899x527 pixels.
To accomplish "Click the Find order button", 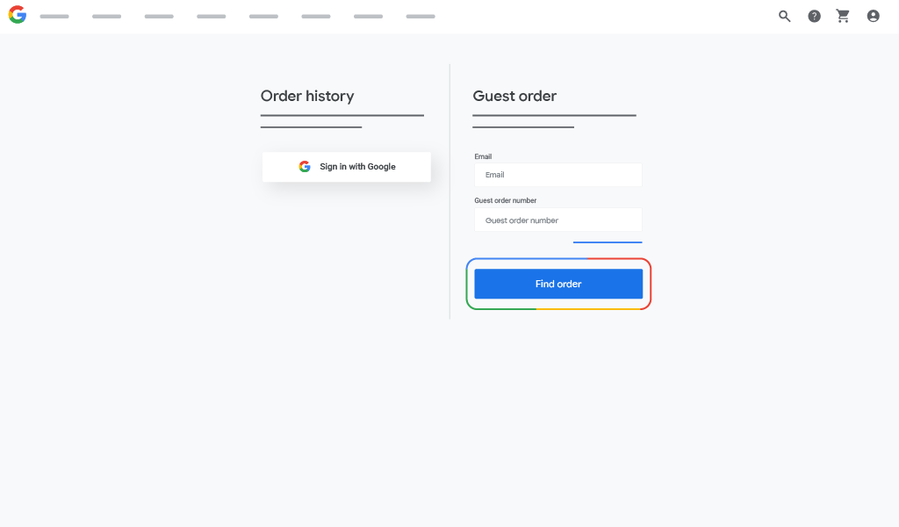I will [558, 284].
